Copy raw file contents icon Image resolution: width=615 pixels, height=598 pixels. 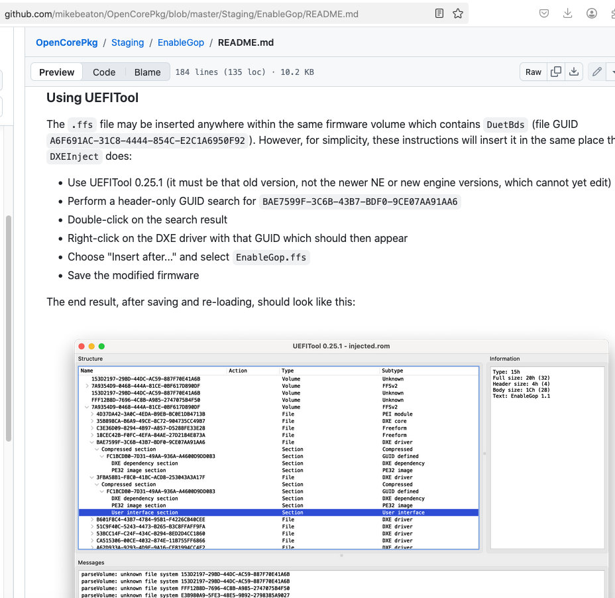[556, 72]
